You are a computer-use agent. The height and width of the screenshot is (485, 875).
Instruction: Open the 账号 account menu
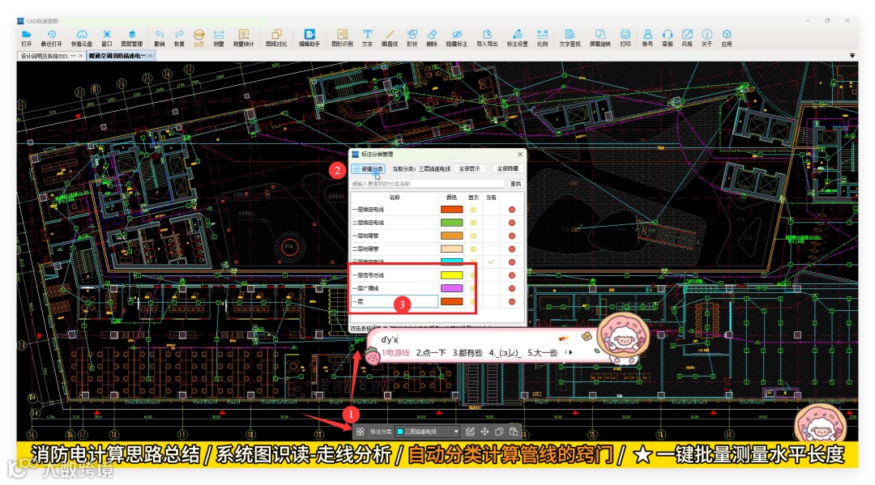click(647, 38)
